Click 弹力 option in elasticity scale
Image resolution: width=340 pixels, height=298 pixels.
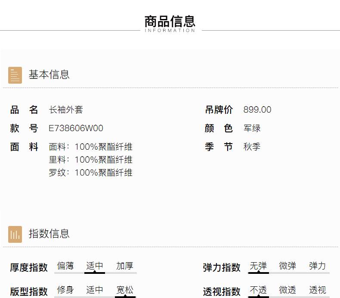point(317,266)
